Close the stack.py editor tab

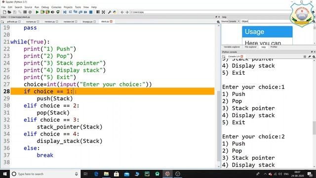pyautogui.click(x=111, y=21)
